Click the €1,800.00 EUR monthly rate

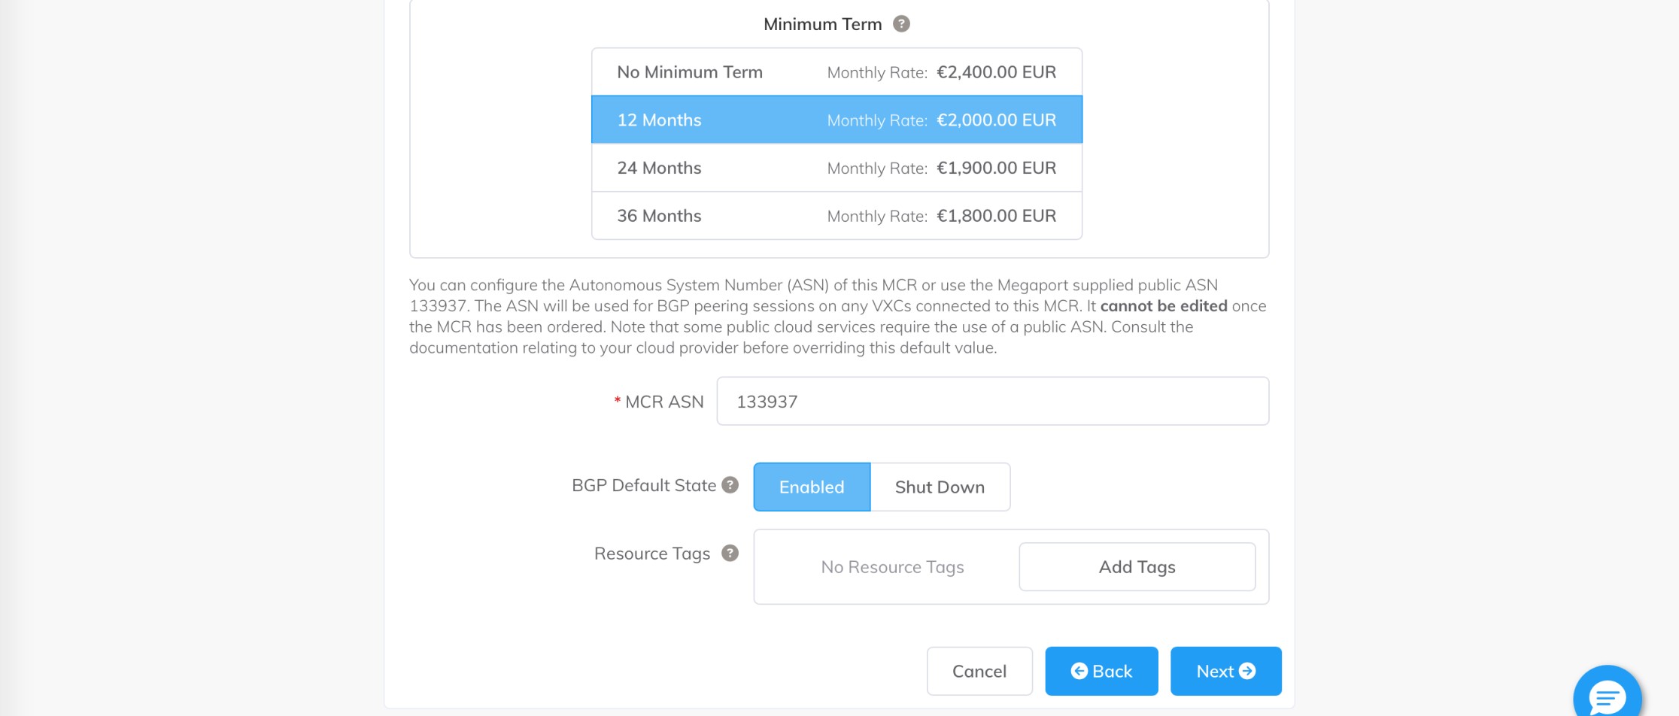(996, 216)
